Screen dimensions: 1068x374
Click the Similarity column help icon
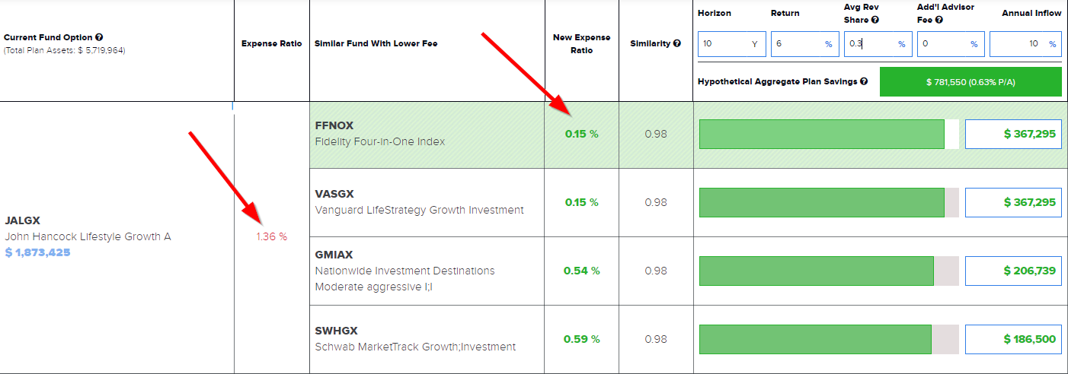[676, 43]
